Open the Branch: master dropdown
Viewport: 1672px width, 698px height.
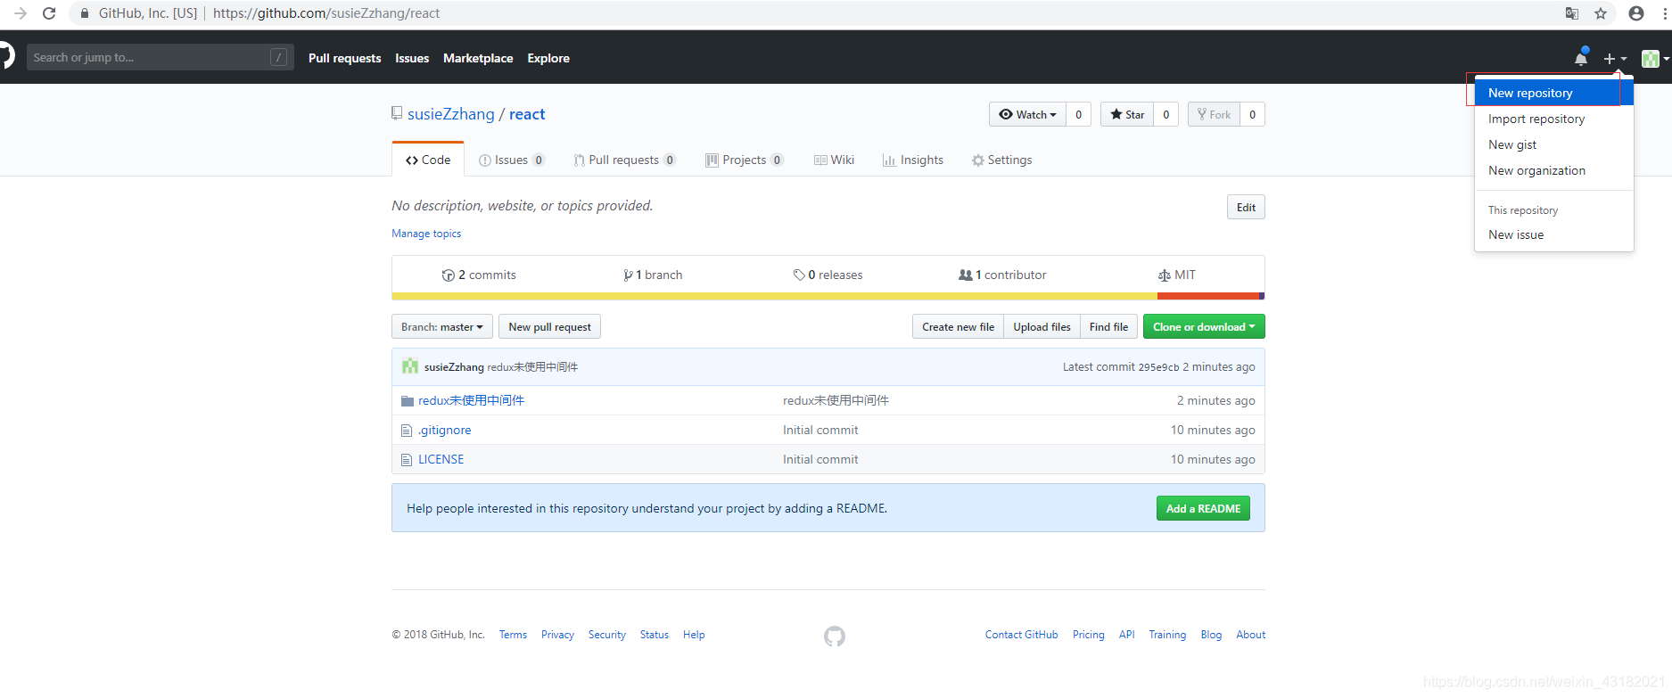click(x=442, y=327)
